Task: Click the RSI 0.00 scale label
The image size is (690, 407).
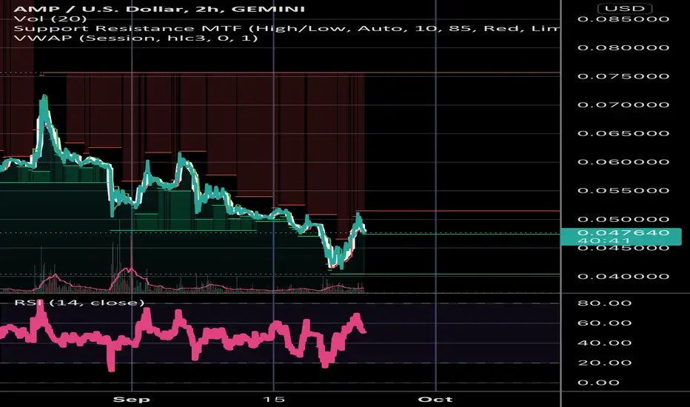Action: [600, 383]
